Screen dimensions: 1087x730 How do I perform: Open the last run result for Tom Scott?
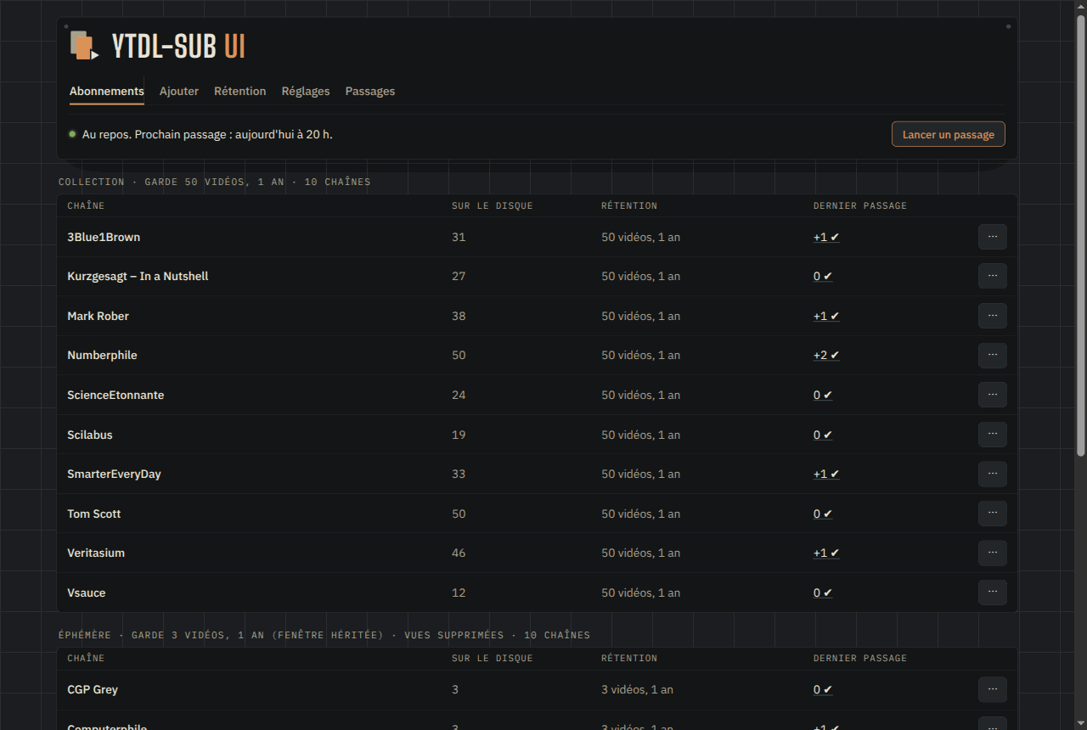[x=823, y=514]
